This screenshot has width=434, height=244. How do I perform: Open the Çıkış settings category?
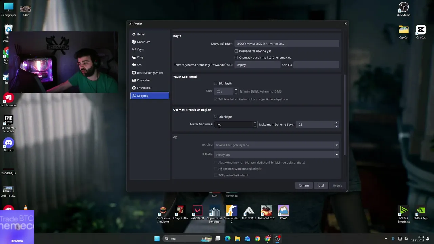click(x=149, y=57)
